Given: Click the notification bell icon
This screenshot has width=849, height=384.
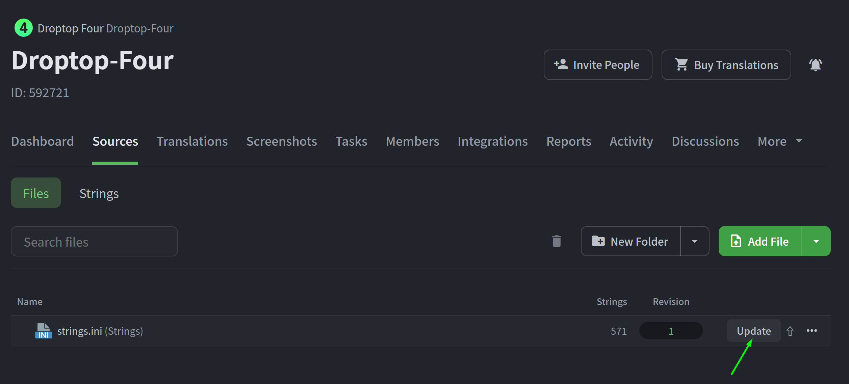Looking at the screenshot, I should [x=815, y=65].
